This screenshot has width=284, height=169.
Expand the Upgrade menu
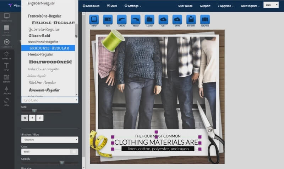226,6
